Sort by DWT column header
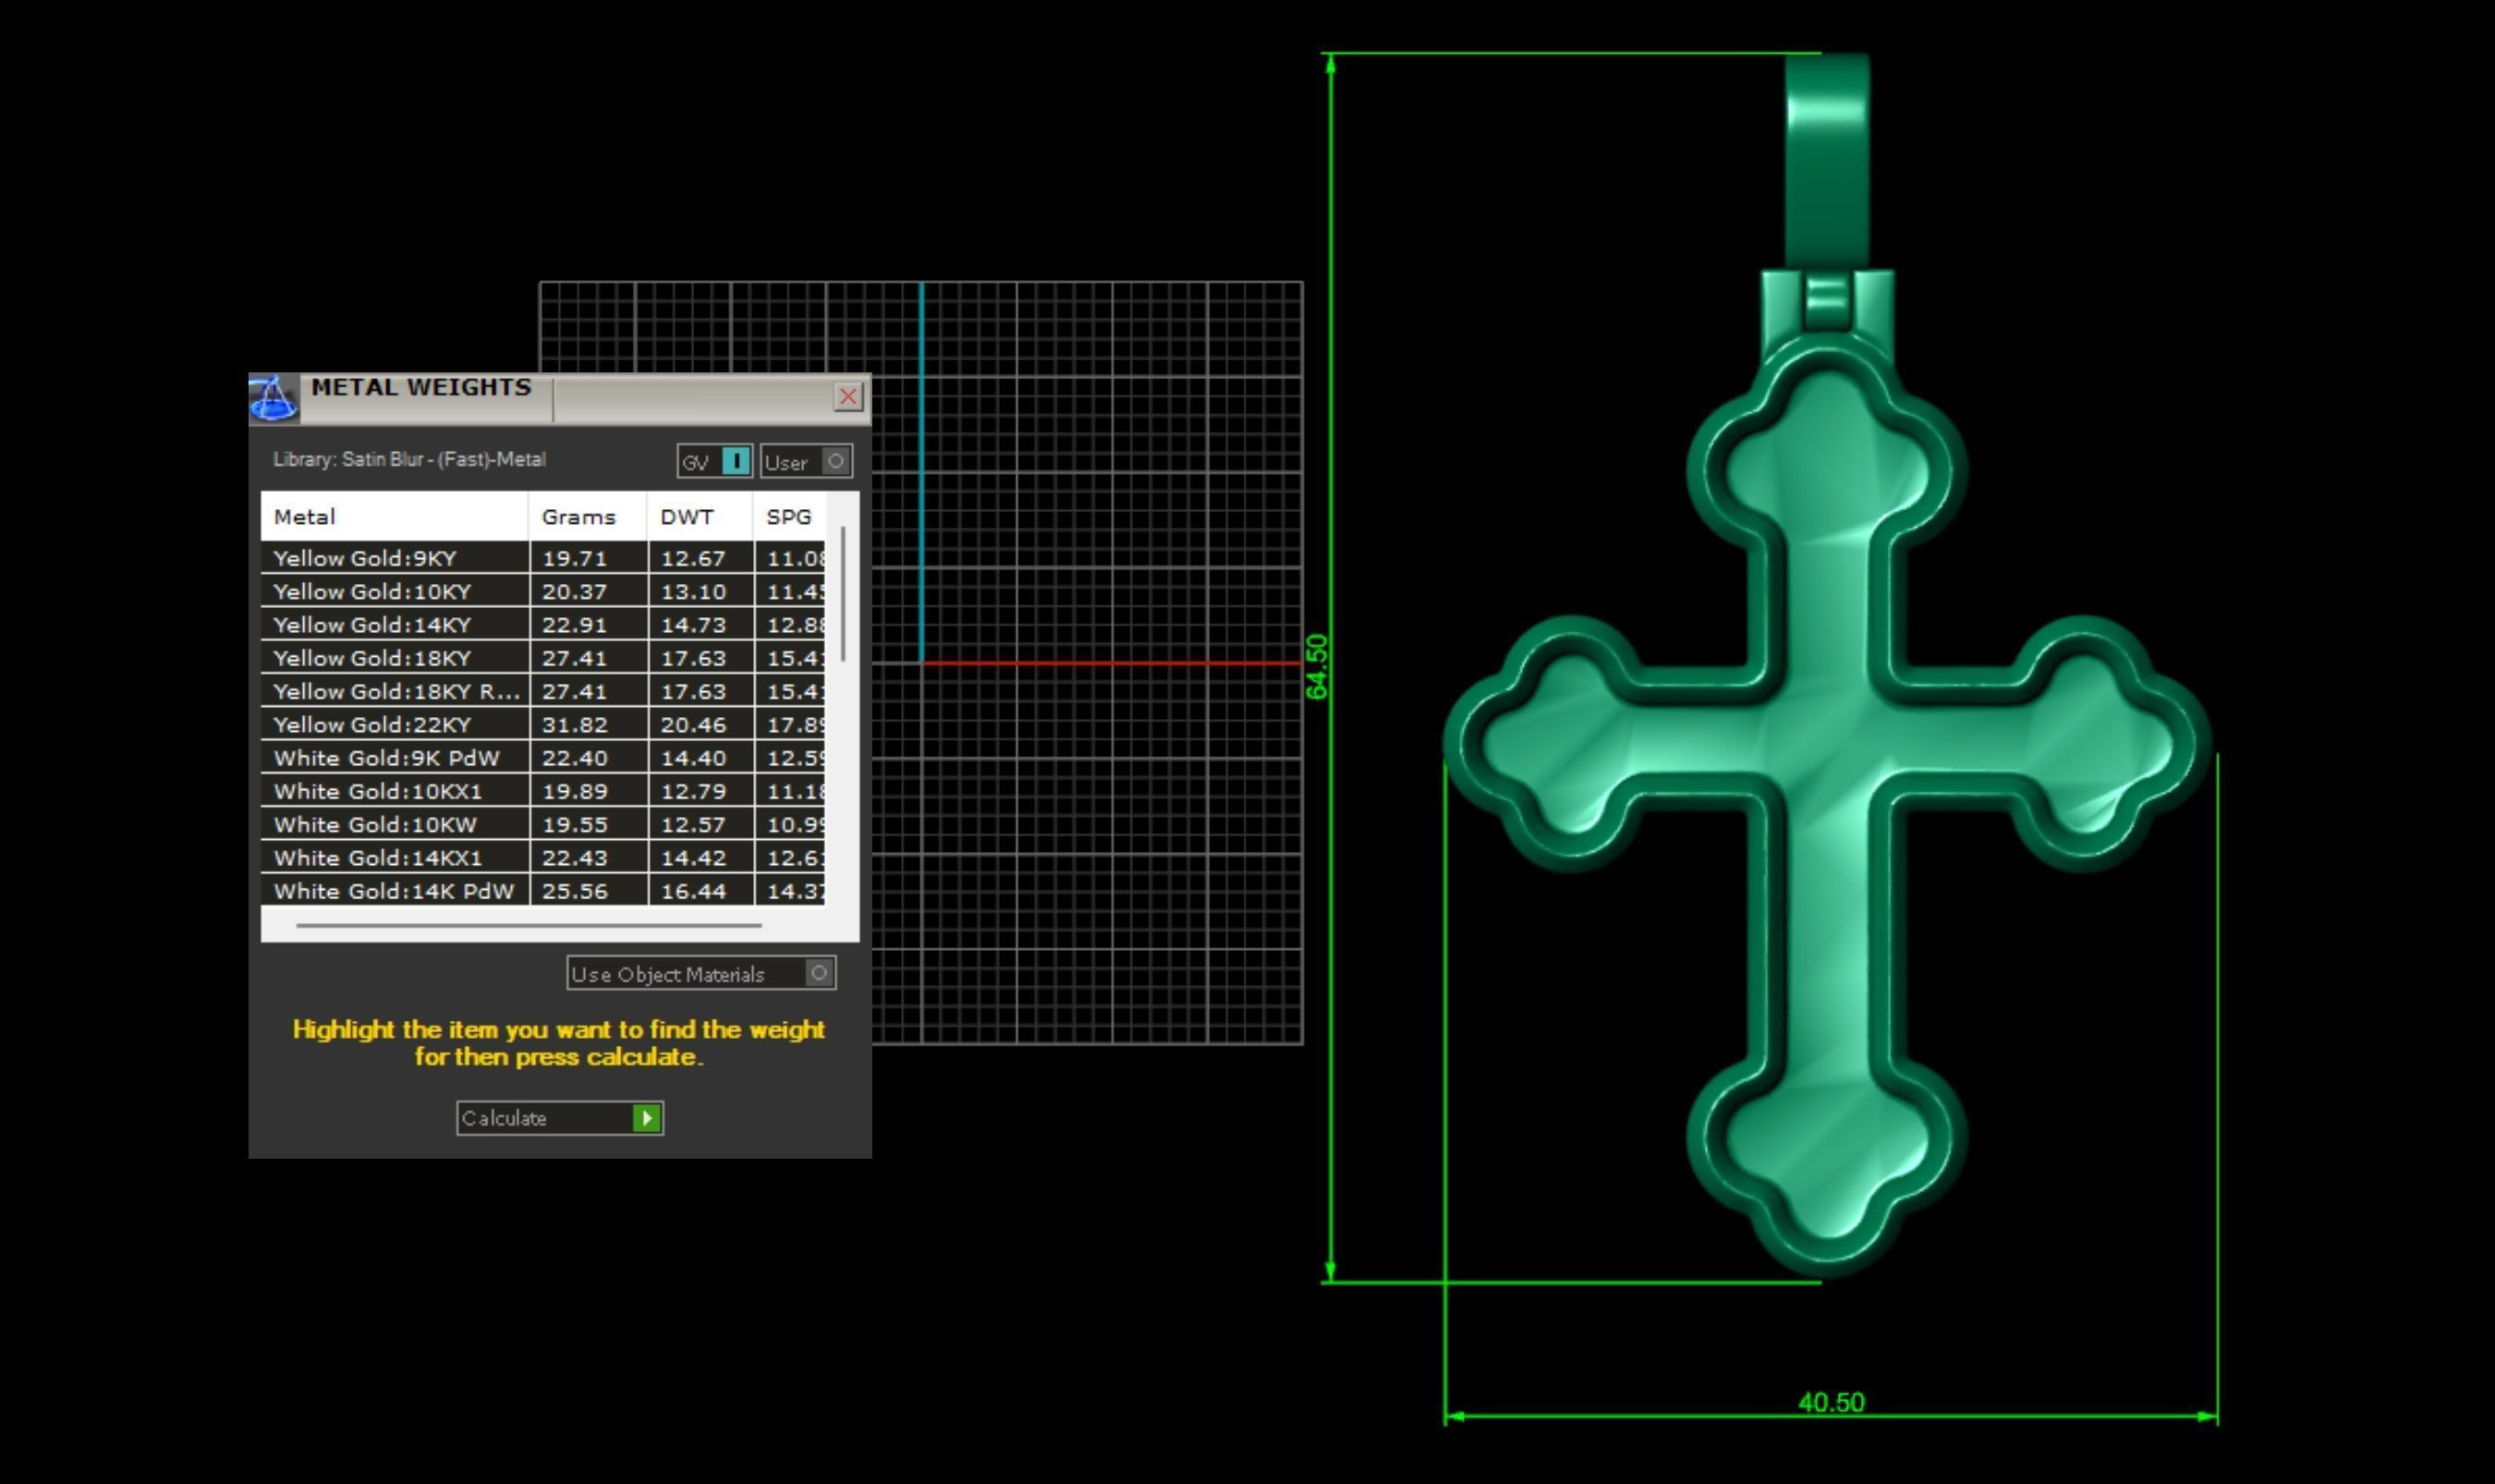This screenshot has height=1484, width=2495. coord(700,517)
